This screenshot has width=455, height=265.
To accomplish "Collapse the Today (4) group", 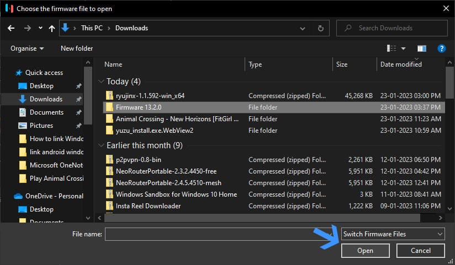I will (x=101, y=82).
